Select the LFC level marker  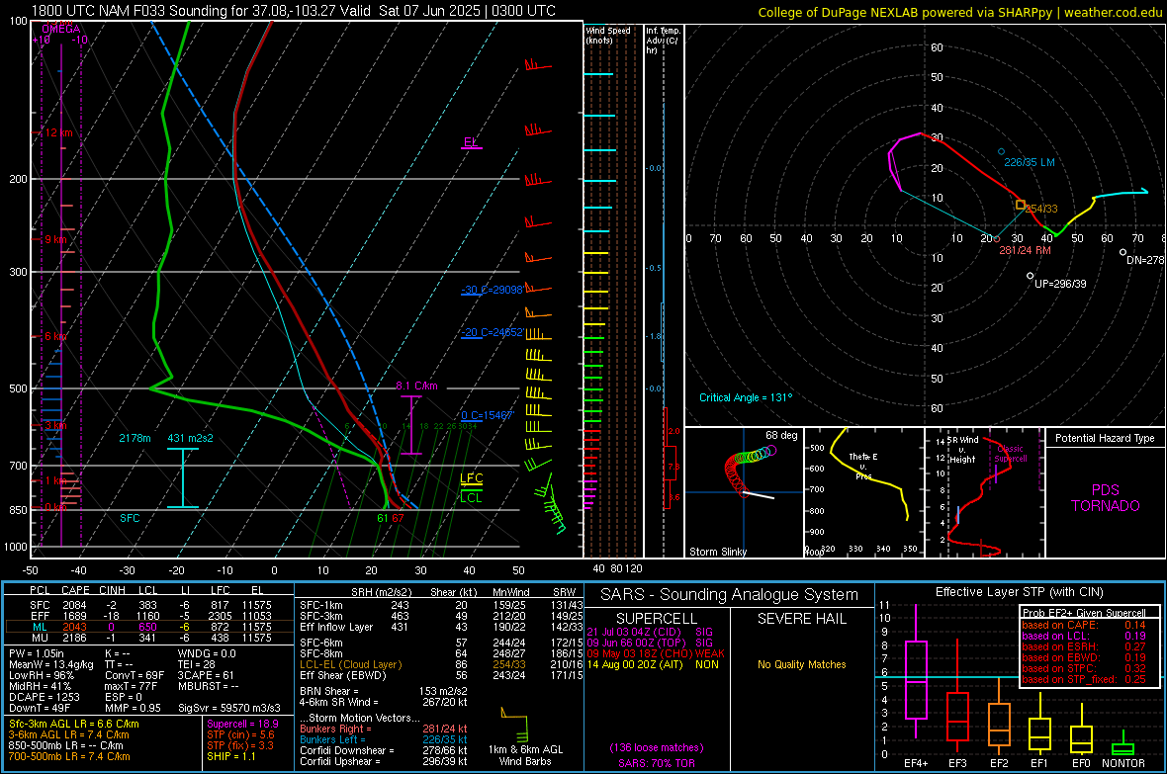click(x=471, y=478)
